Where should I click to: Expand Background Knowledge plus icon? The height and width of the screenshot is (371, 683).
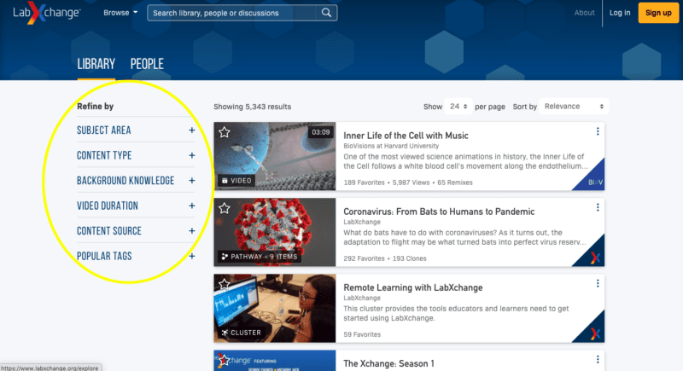point(191,181)
